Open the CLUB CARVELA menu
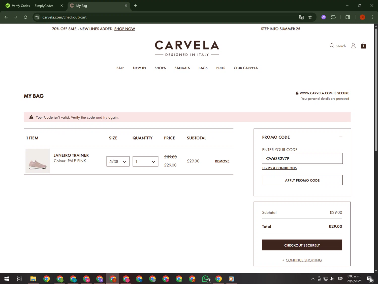378x284 pixels. click(246, 68)
